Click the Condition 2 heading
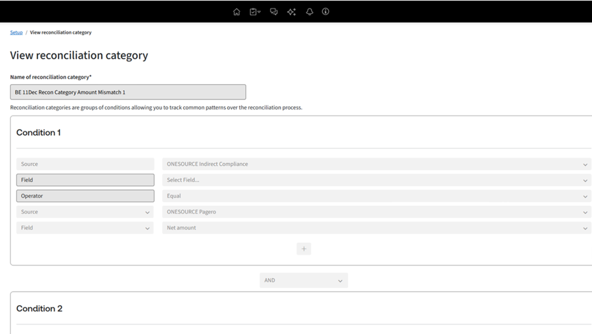This screenshot has height=334, width=592. pyautogui.click(x=39, y=309)
